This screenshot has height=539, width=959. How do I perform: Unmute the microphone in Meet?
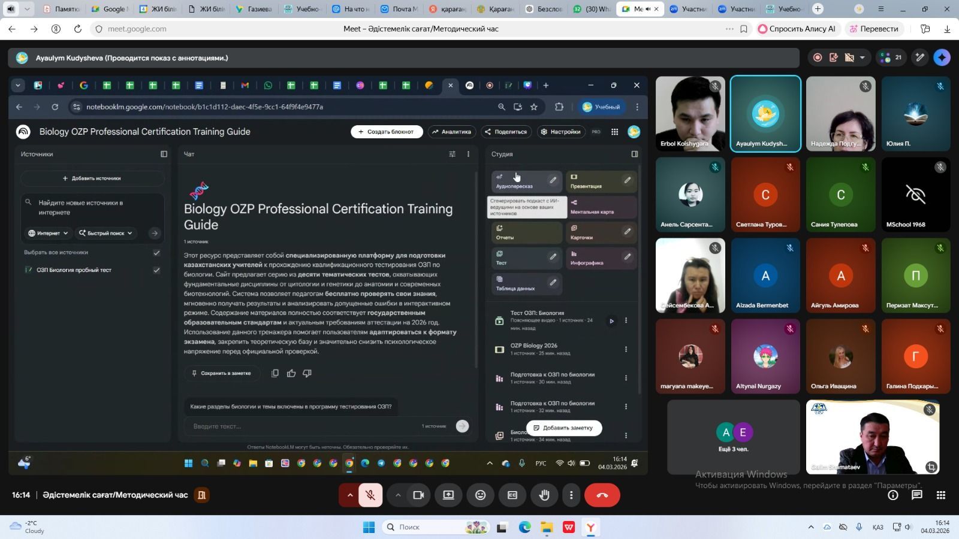(370, 495)
